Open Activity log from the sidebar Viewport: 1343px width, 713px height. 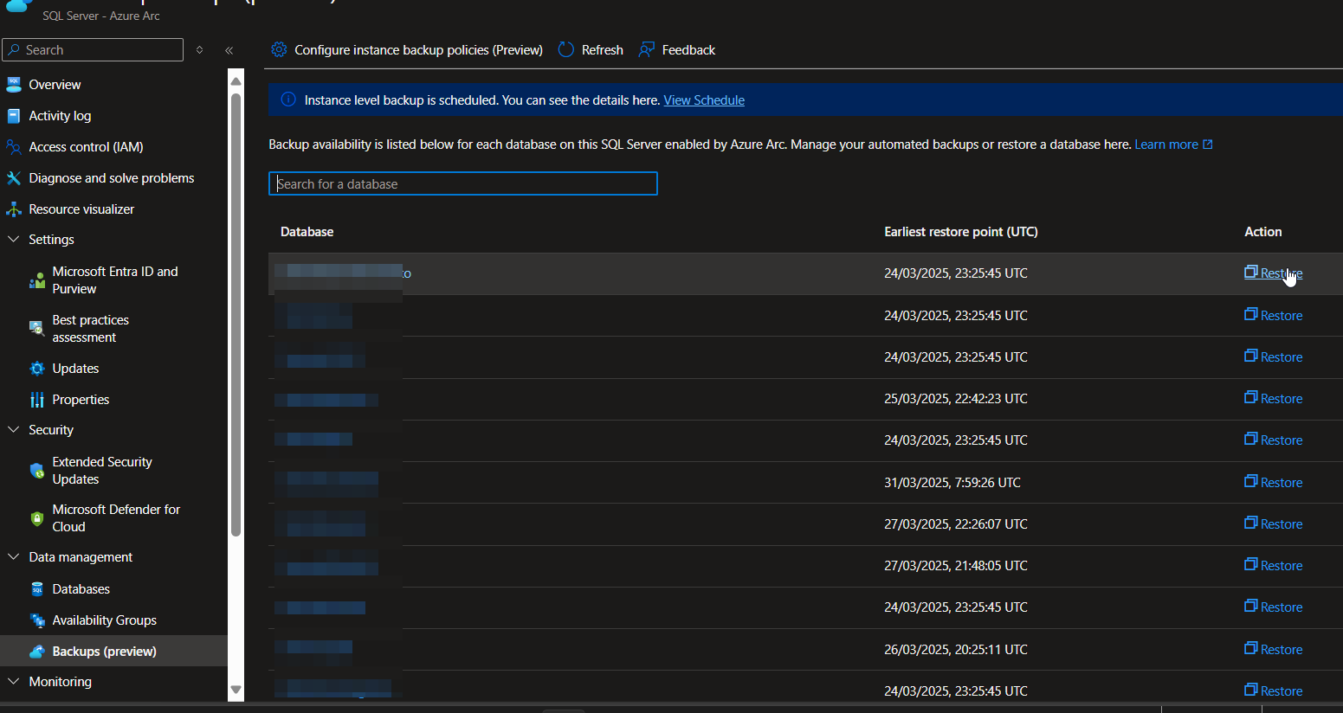click(x=60, y=116)
